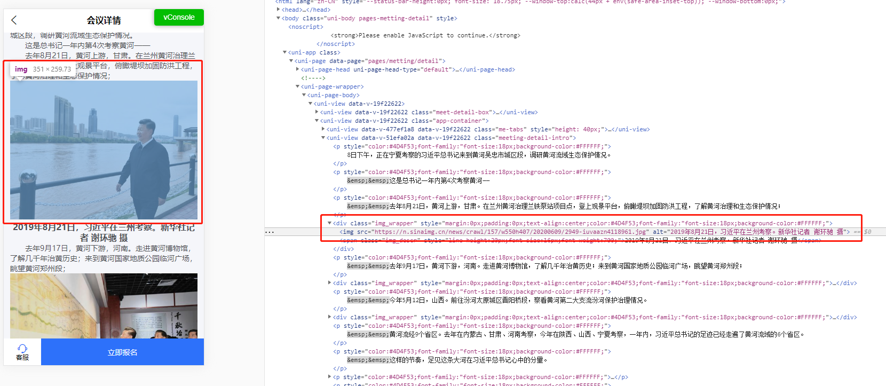Image resolution: width=886 pixels, height=386 pixels.
Task: Select the museum photo below 眺望黄河郑州段 text
Action: 104,306
